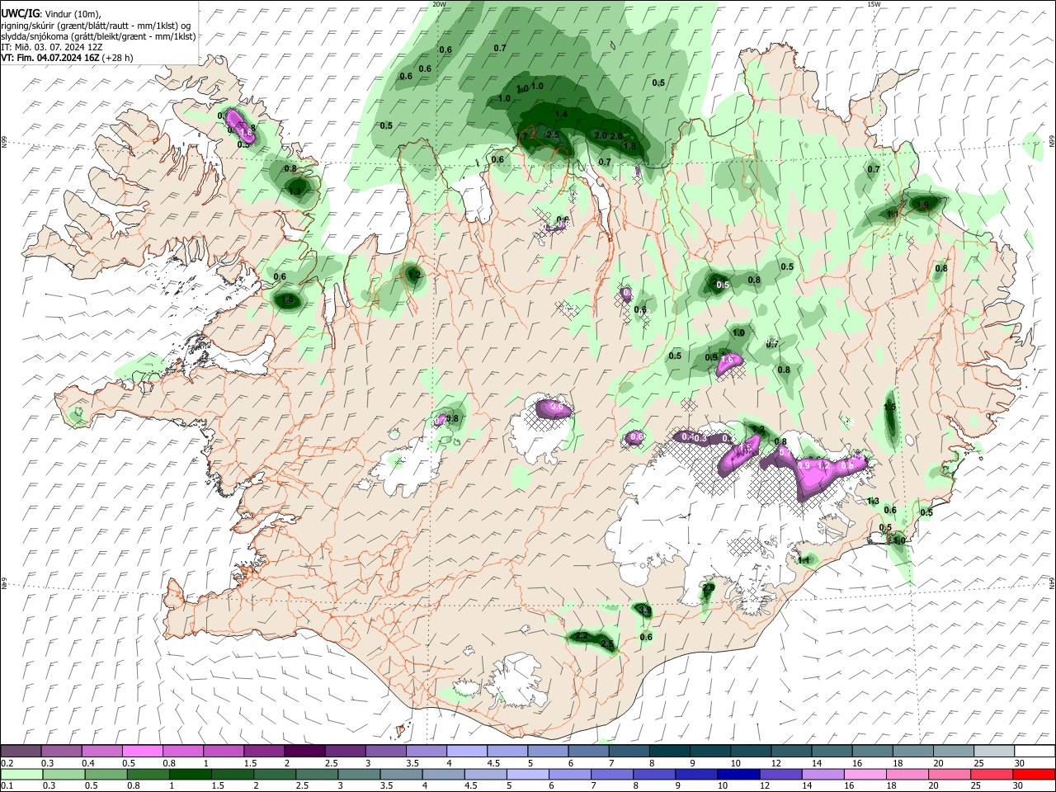Pick snow legend swatch between 1.5 and 2

(264, 751)
